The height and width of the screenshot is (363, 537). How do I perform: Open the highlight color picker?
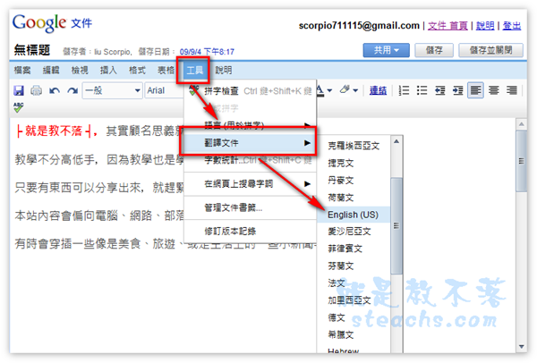coord(349,90)
